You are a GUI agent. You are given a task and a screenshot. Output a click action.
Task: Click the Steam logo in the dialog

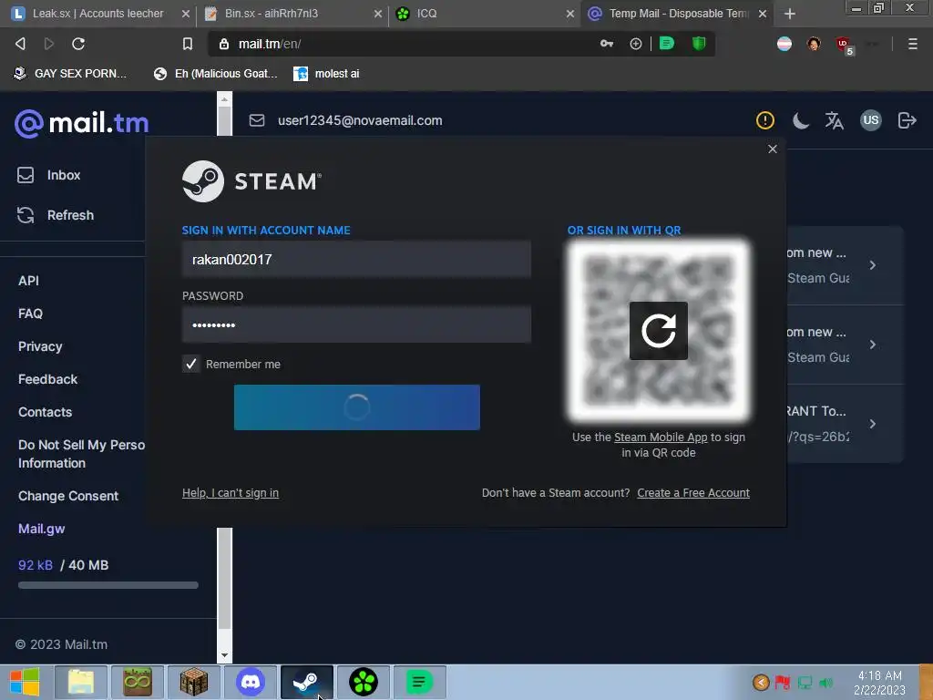(x=251, y=181)
